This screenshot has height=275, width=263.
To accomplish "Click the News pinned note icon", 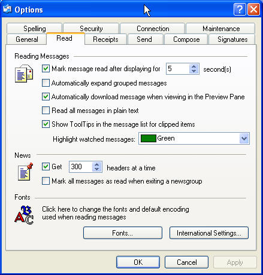I will point(25,172).
